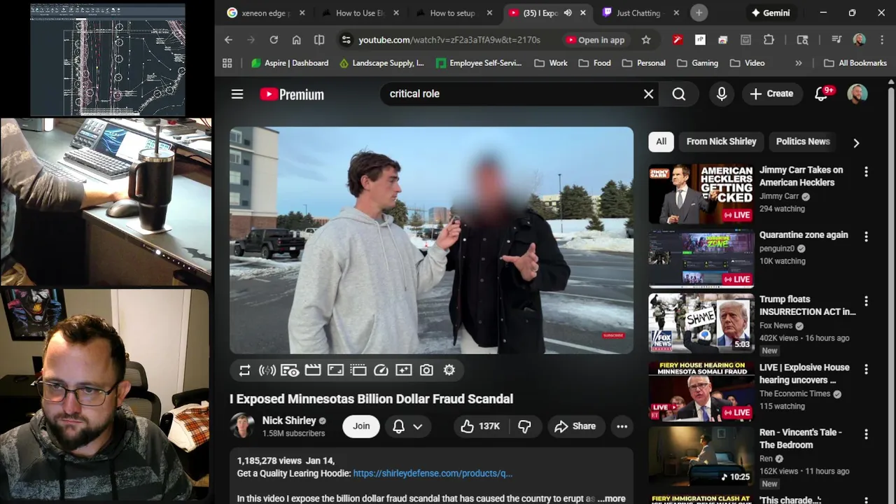Open YouTube notifications bell
Image resolution: width=896 pixels, height=504 pixels.
tap(822, 94)
